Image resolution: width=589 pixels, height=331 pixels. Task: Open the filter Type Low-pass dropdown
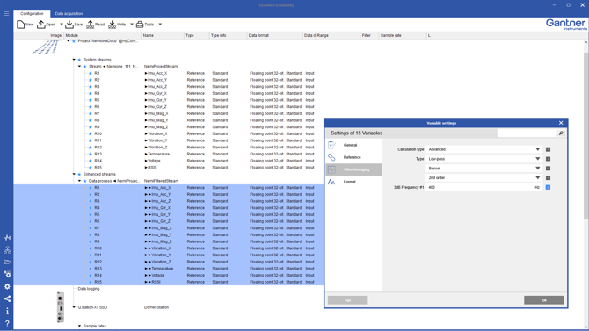coord(484,159)
